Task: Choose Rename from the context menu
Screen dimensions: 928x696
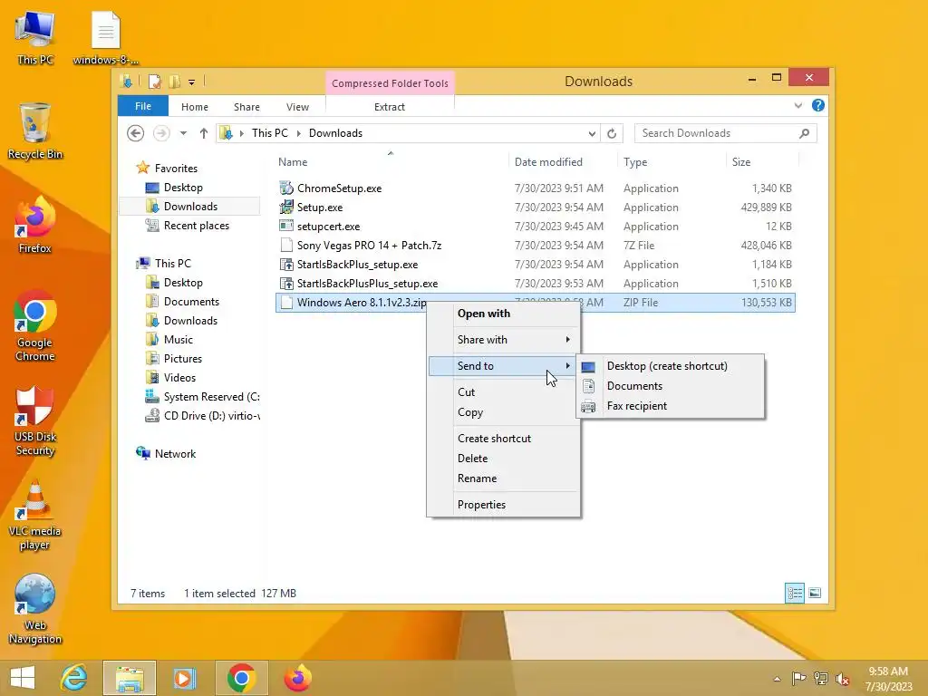Action: click(504, 478)
